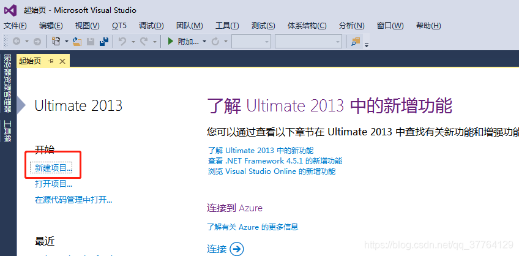Start debugging with the green play icon
This screenshot has width=519, height=256.
[171, 42]
